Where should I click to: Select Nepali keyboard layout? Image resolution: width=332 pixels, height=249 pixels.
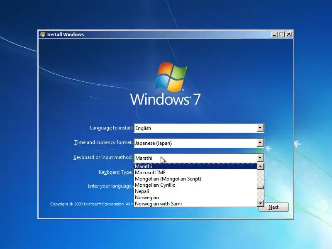(195, 191)
